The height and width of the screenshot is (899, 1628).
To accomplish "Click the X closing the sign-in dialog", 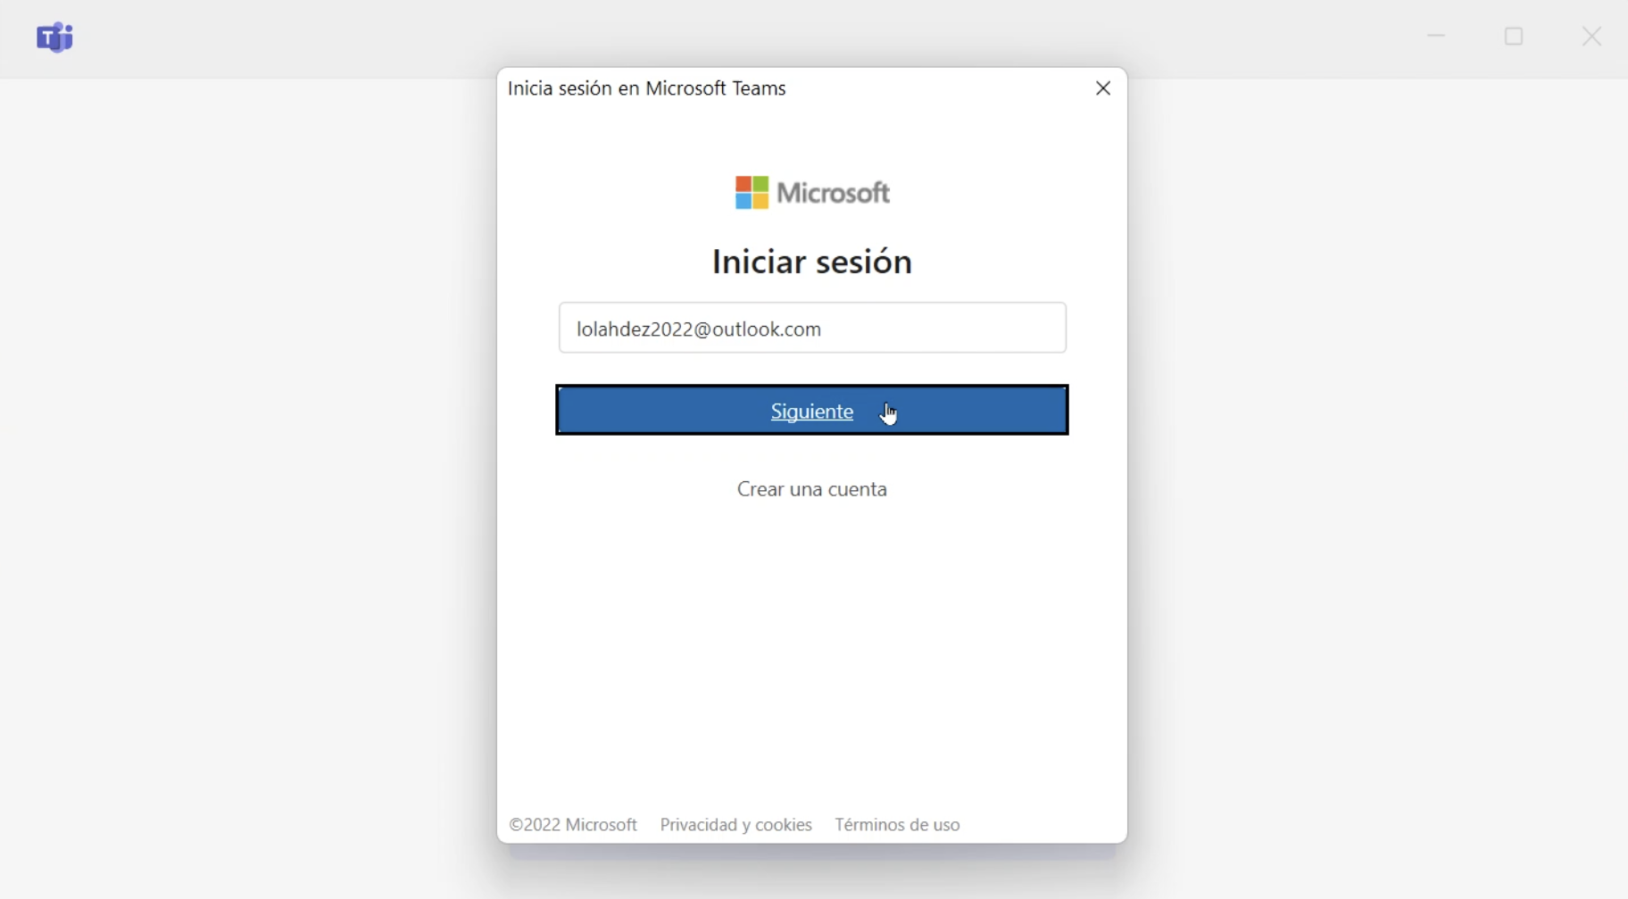I will 1102,87.
